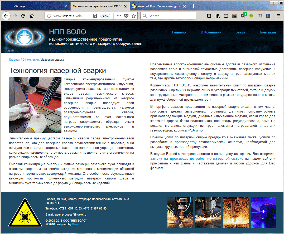The width and height of the screenshot is (284, 234).
Task: Reload the current page
Action: click(23, 16)
